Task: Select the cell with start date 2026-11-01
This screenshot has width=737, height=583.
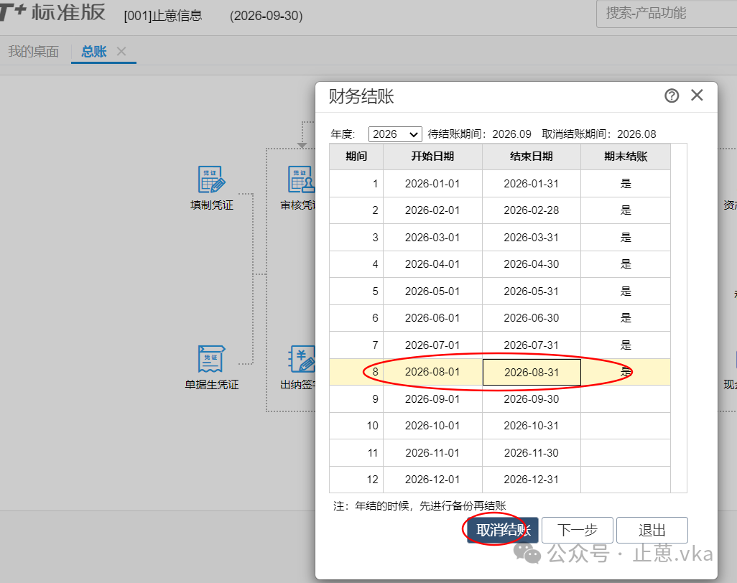Action: 432,453
